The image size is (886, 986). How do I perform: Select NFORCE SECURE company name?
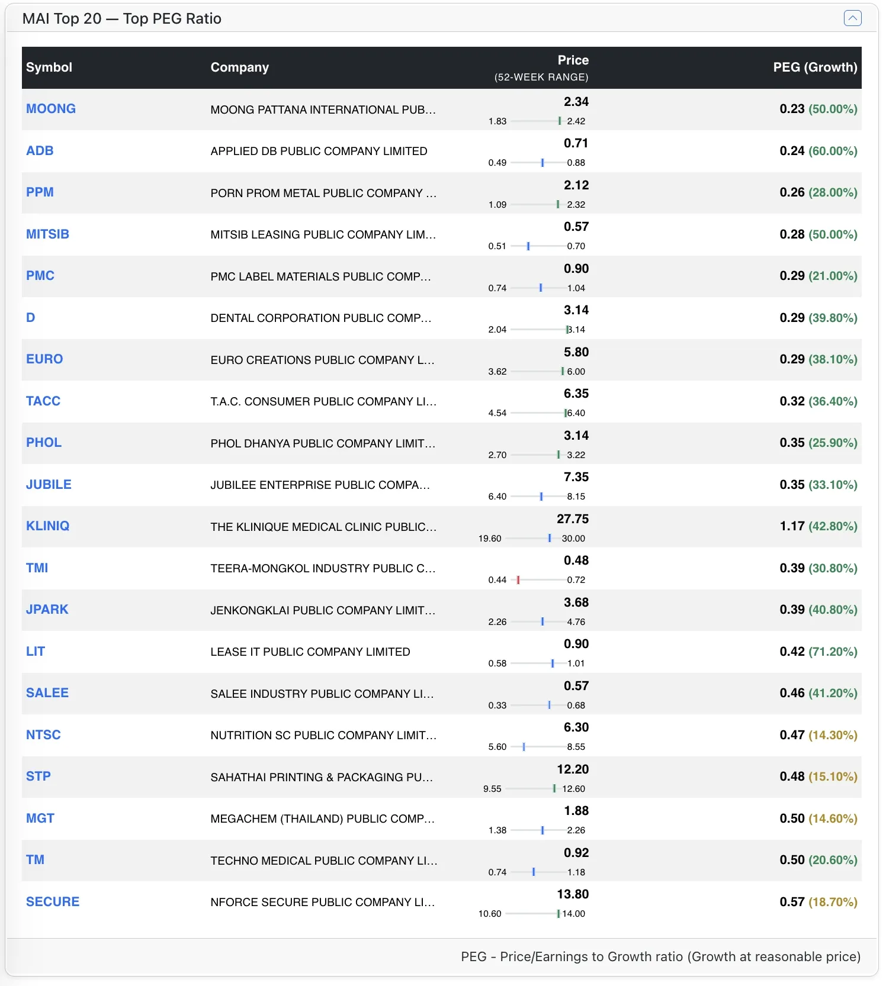(x=323, y=903)
